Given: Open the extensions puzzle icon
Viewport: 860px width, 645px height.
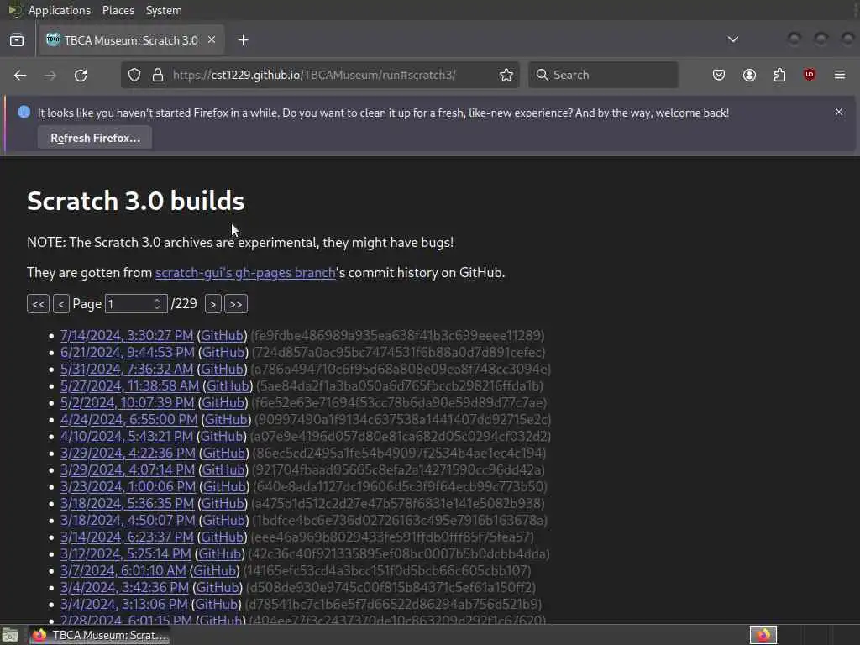Looking at the screenshot, I should [x=779, y=75].
